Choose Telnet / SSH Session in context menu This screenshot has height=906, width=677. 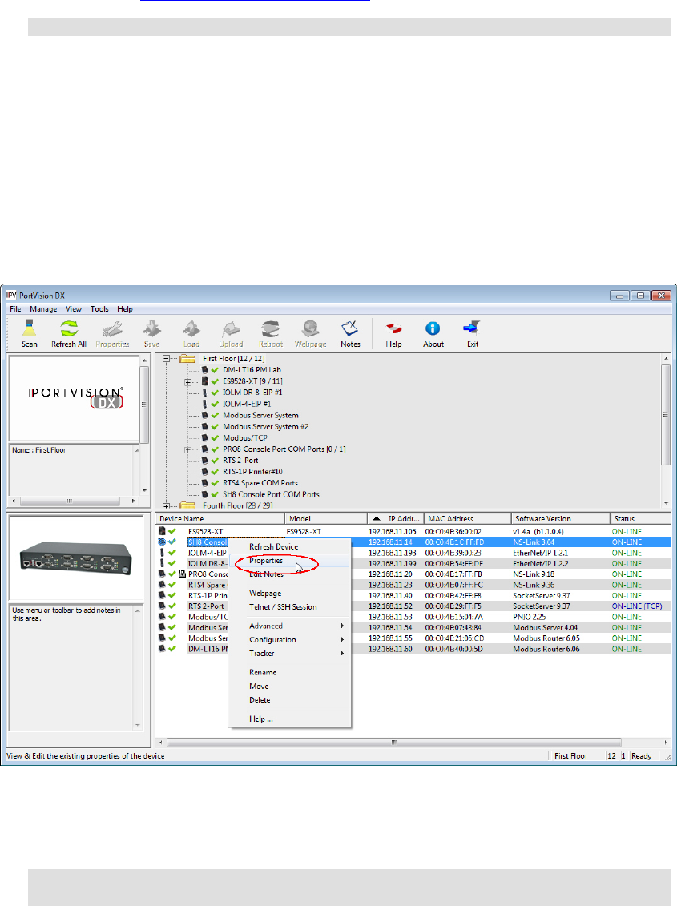click(x=290, y=606)
